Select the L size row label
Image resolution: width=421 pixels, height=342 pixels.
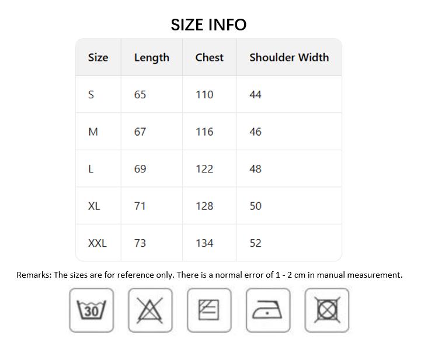[x=91, y=169]
